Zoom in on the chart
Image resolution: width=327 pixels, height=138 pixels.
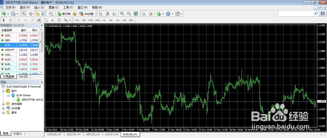(122, 14)
